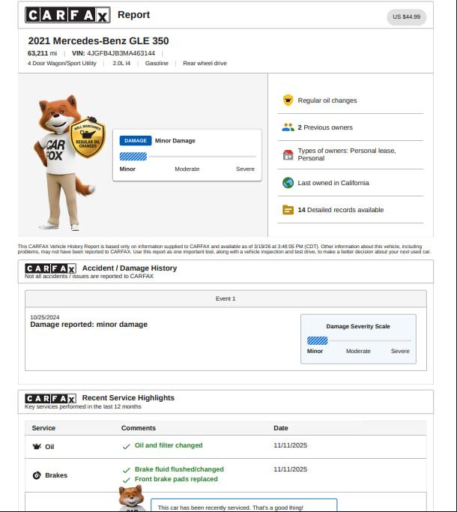Click the types of owners house icon
This screenshot has width=457, height=512.
click(x=288, y=154)
